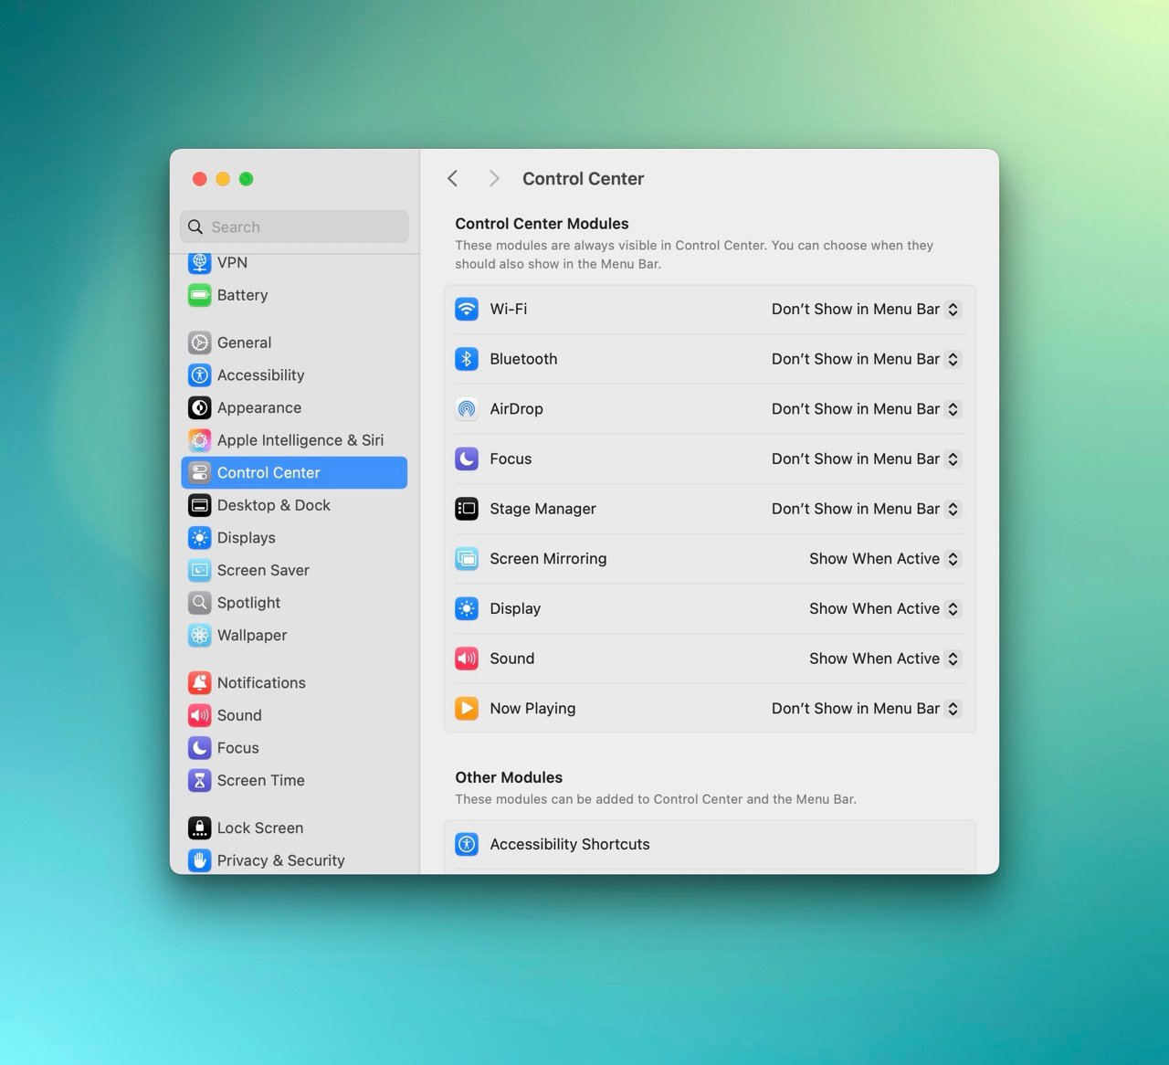Open Notifications settings from the sidebar

point(294,682)
